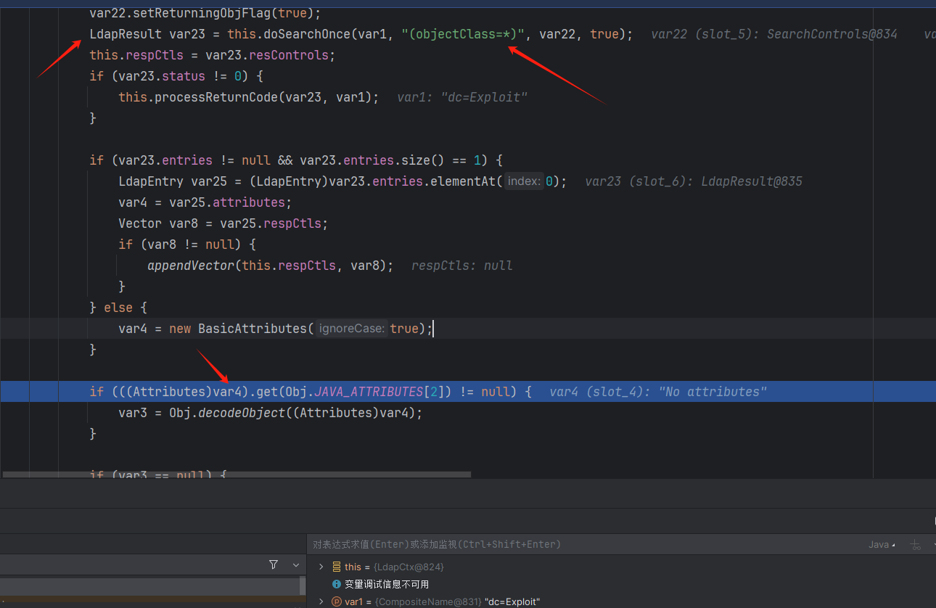Viewport: 936px width, 608px height.
Task: Click 'var4 = var25.attributes' line
Action: [x=205, y=202]
